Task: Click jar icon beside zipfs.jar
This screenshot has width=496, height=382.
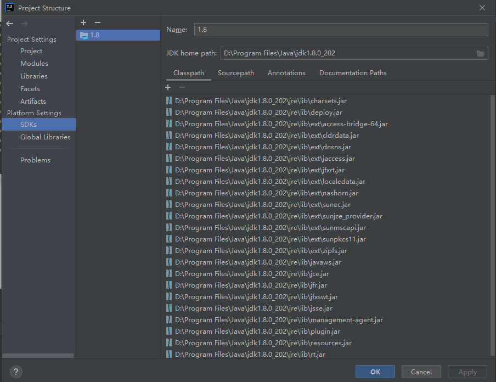Action: [x=169, y=251]
